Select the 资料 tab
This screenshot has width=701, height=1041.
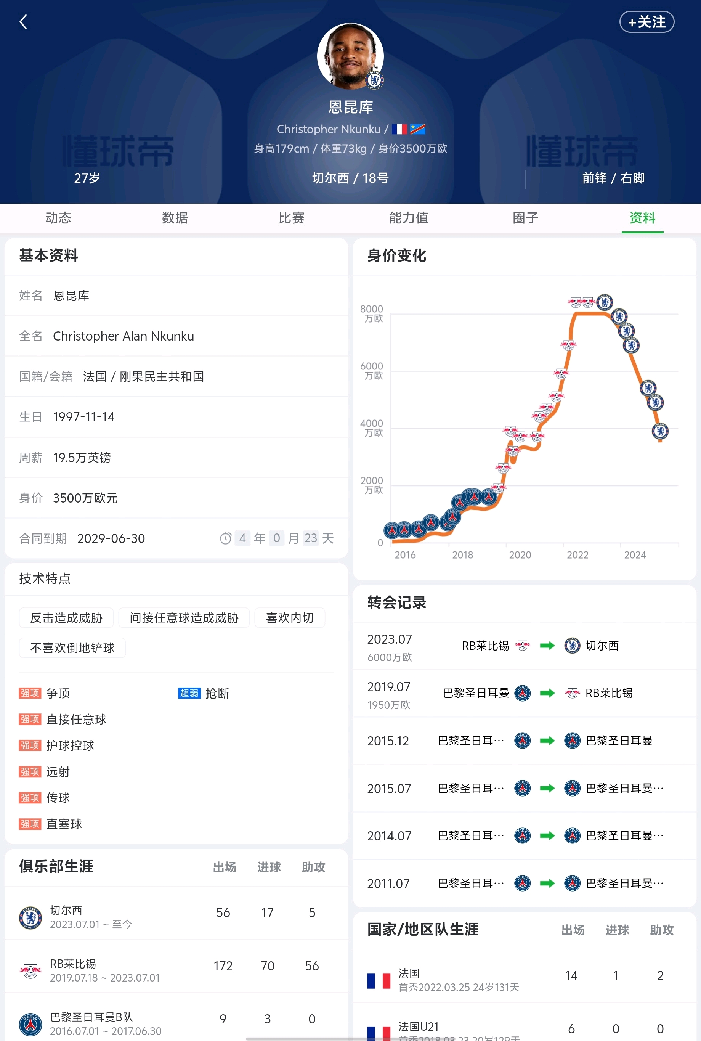coord(642,218)
